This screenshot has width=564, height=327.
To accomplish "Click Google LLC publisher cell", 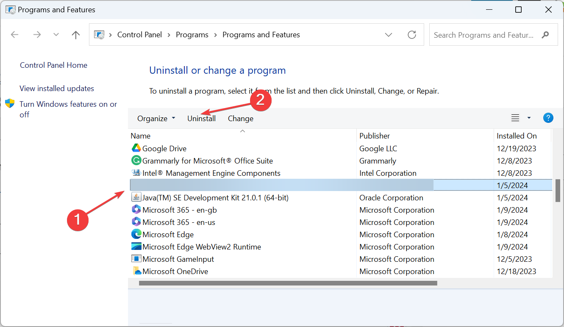I will pos(378,149).
